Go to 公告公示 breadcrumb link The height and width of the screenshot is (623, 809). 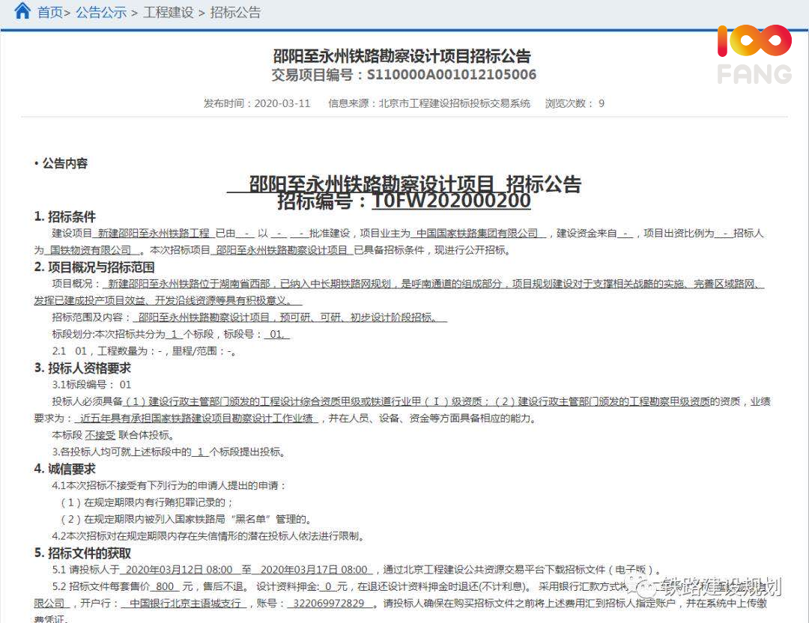coord(101,13)
